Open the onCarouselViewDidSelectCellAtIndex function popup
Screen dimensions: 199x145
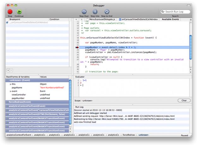[138, 19]
